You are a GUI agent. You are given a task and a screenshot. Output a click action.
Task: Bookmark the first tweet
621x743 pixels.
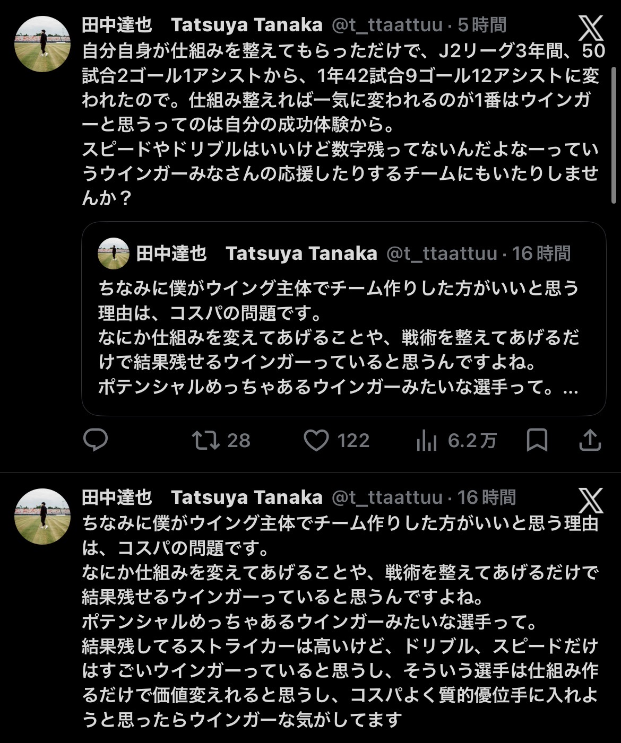pyautogui.click(x=537, y=440)
